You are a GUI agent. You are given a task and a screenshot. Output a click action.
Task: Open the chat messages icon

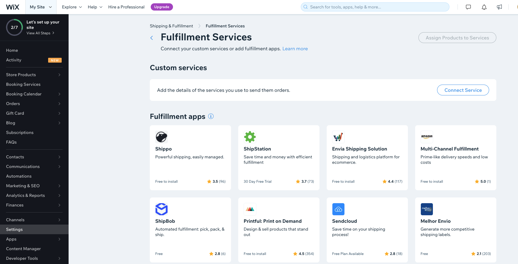click(x=468, y=7)
